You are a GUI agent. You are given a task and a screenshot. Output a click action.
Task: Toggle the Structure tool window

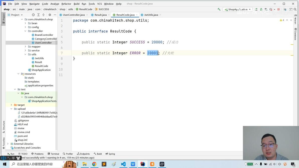[4, 127]
